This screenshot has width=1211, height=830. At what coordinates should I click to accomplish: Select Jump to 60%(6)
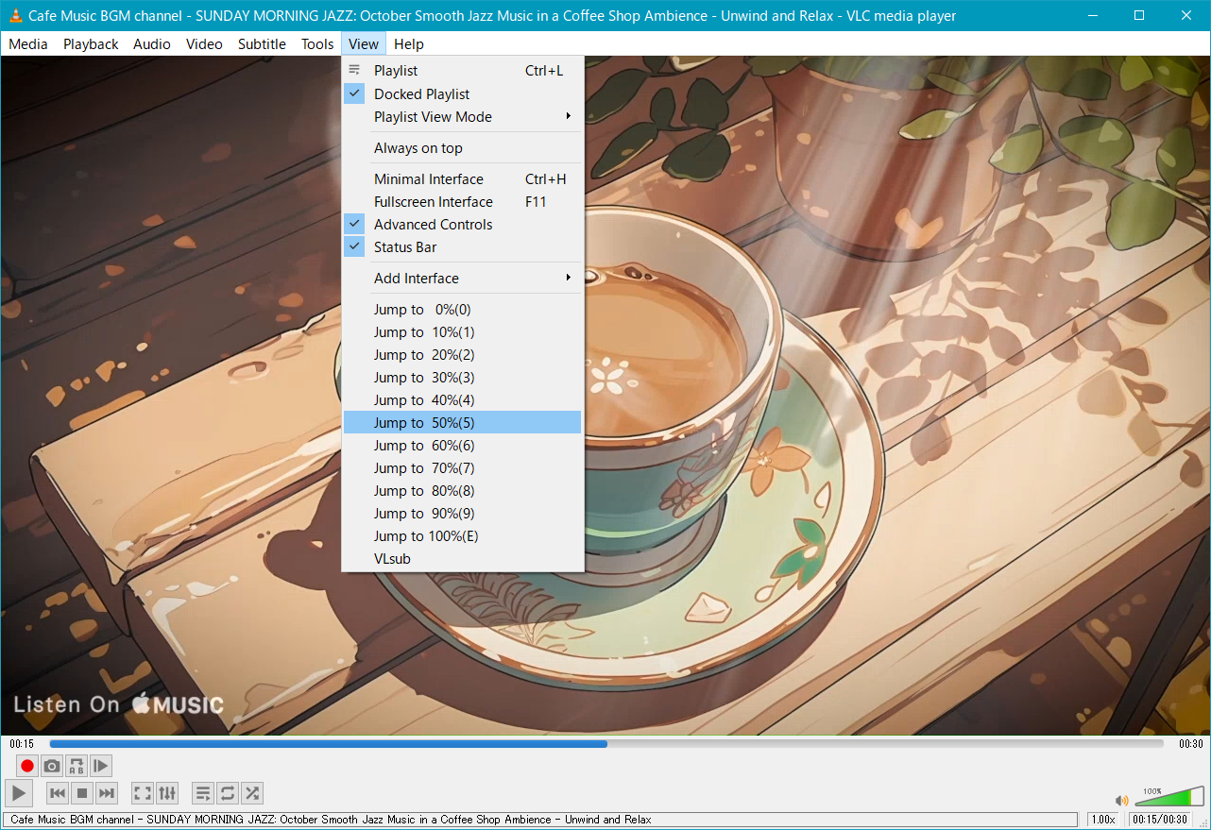pos(462,445)
